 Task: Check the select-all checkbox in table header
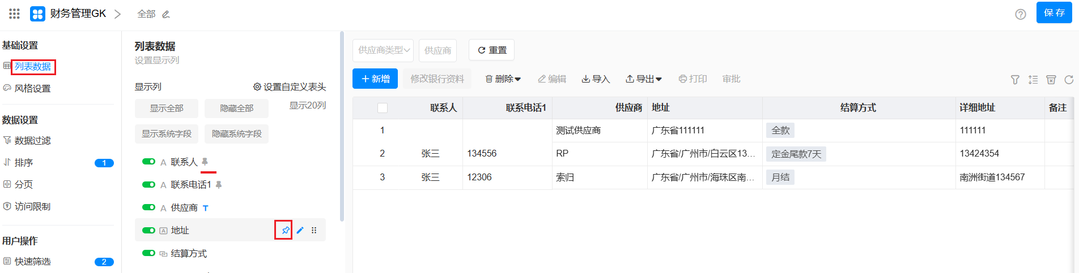(383, 108)
